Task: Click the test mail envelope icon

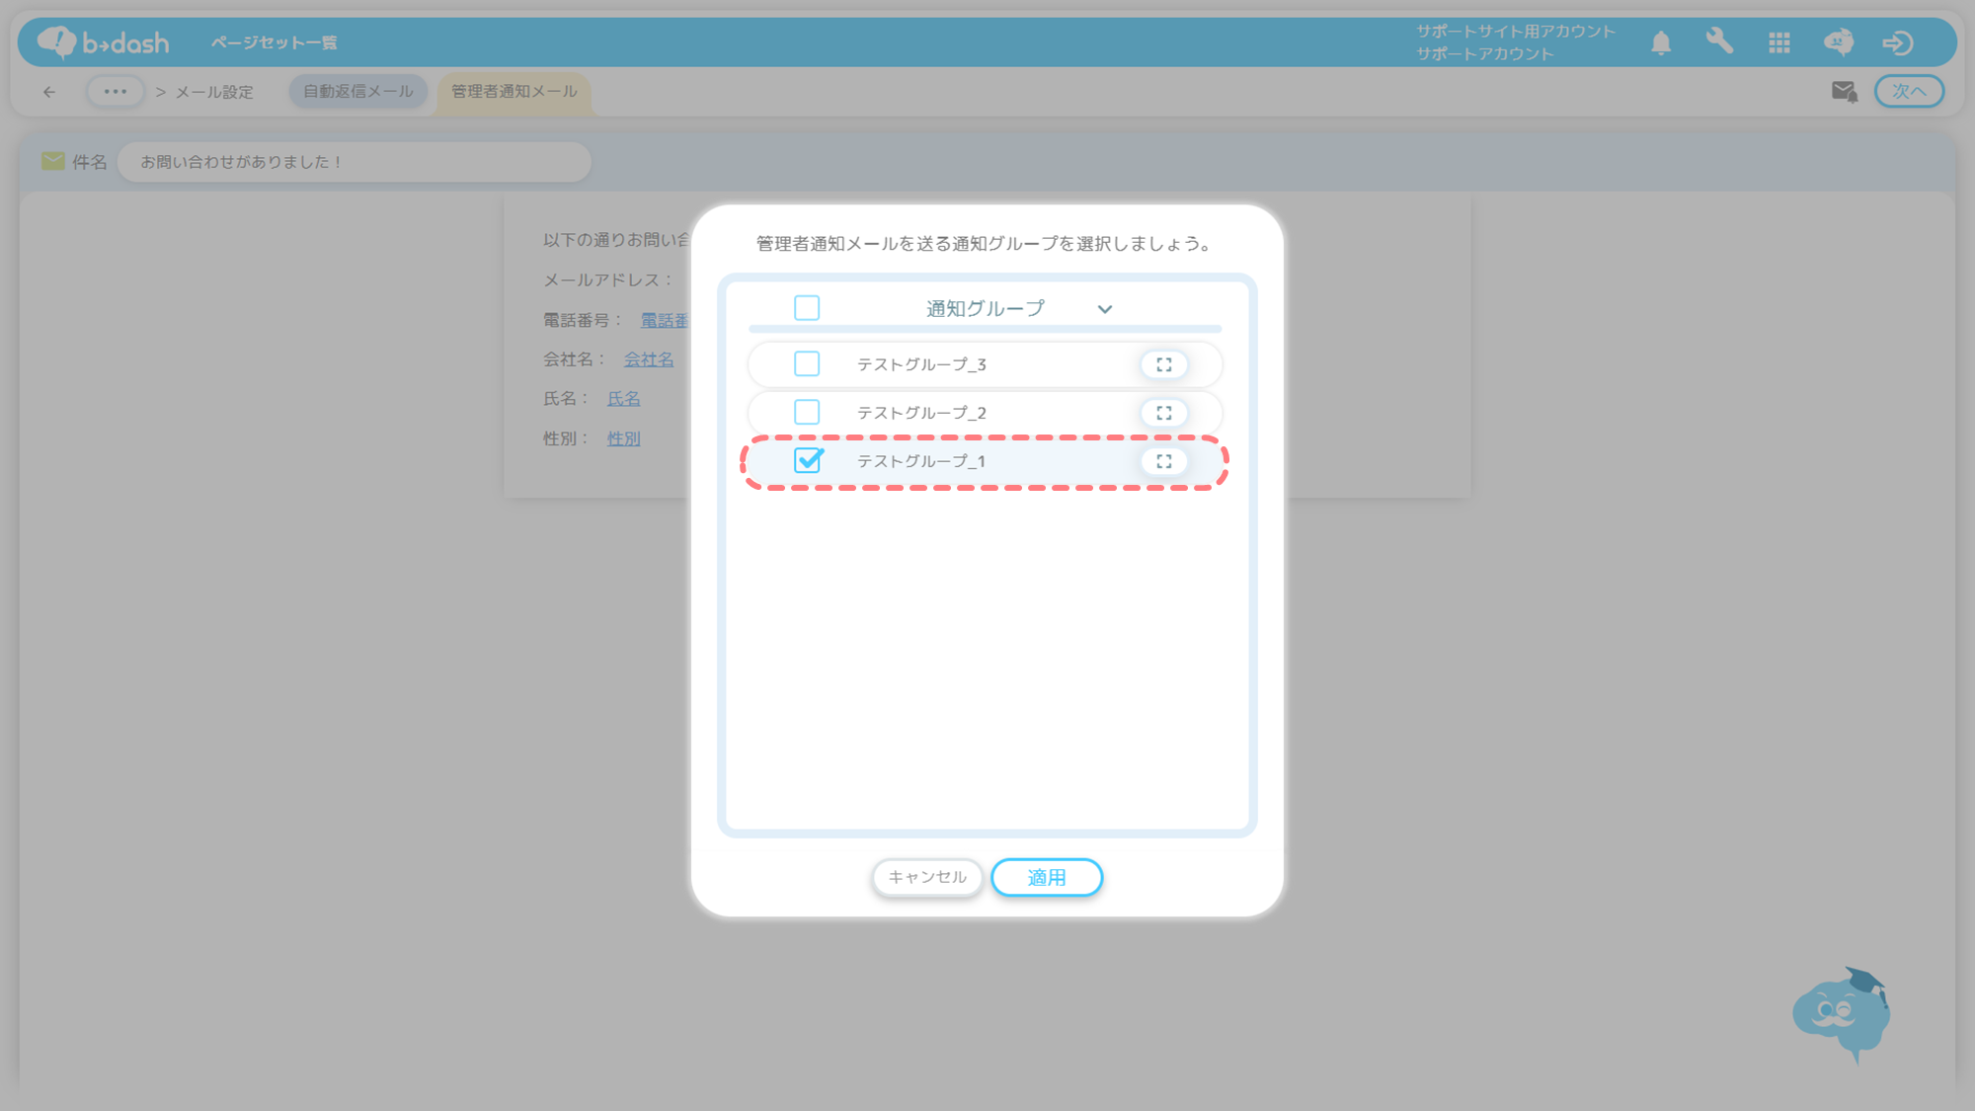Action: (x=1844, y=92)
